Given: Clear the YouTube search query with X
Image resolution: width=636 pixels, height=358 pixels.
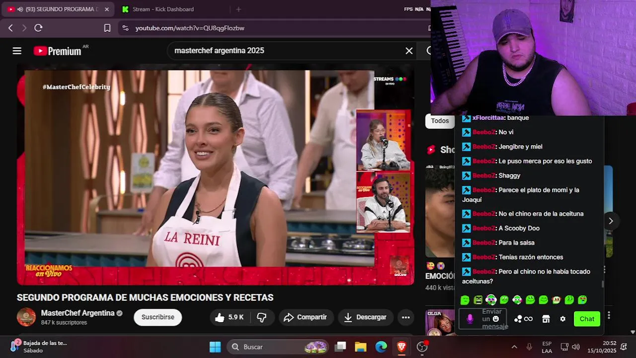Looking at the screenshot, I should click(x=409, y=51).
